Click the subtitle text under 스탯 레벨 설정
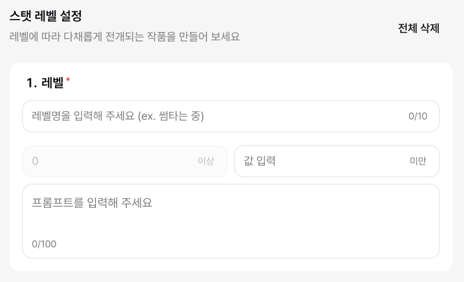 pos(125,37)
